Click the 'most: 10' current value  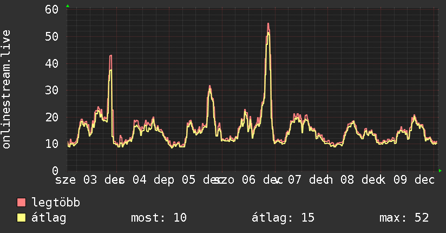pos(159,218)
